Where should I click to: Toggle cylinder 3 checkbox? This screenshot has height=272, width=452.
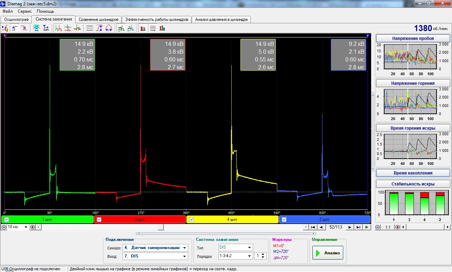click(x=99, y=219)
